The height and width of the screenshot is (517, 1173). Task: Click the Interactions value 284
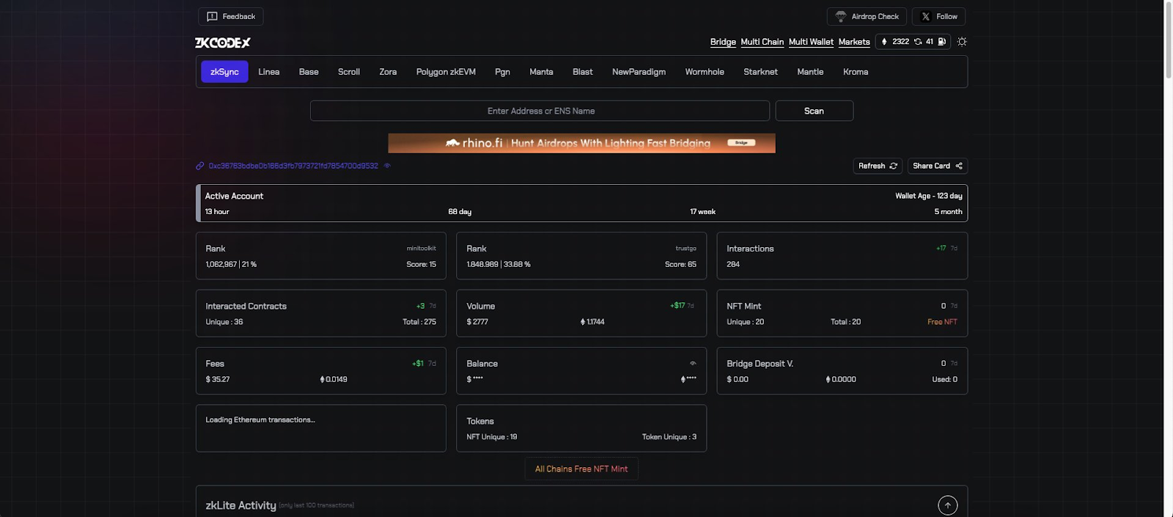coord(733,265)
